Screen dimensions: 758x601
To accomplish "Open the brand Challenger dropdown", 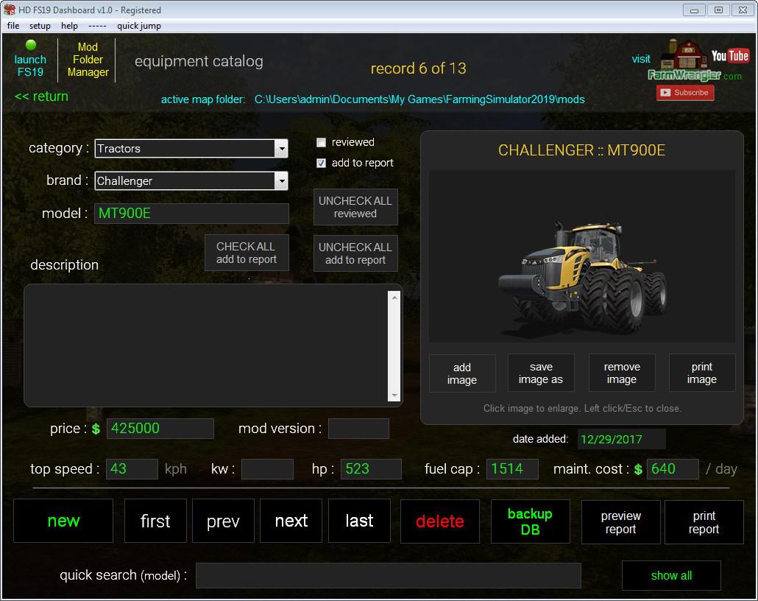I will point(281,181).
